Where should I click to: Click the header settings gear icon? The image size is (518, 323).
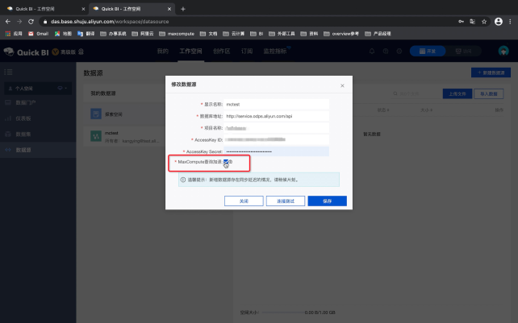point(399,51)
